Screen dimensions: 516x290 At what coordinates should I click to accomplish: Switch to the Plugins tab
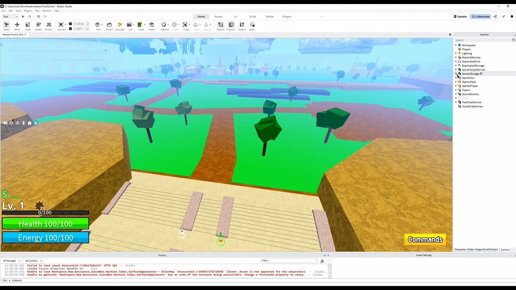(x=287, y=17)
